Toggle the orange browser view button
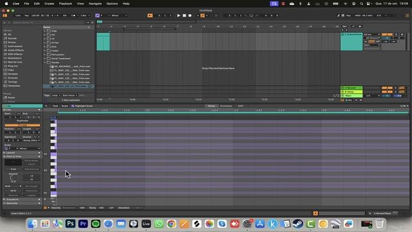Image resolution: width=412 pixels, height=232 pixels. [5, 15]
